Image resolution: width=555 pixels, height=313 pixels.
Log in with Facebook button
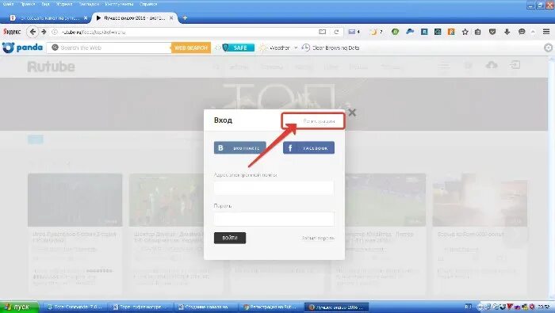click(x=308, y=148)
